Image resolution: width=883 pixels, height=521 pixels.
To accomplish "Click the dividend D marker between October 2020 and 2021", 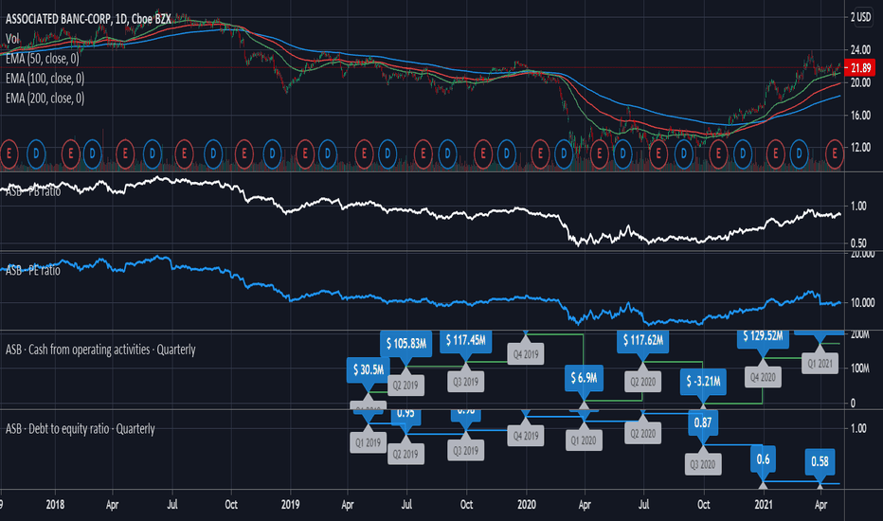I will [743, 153].
